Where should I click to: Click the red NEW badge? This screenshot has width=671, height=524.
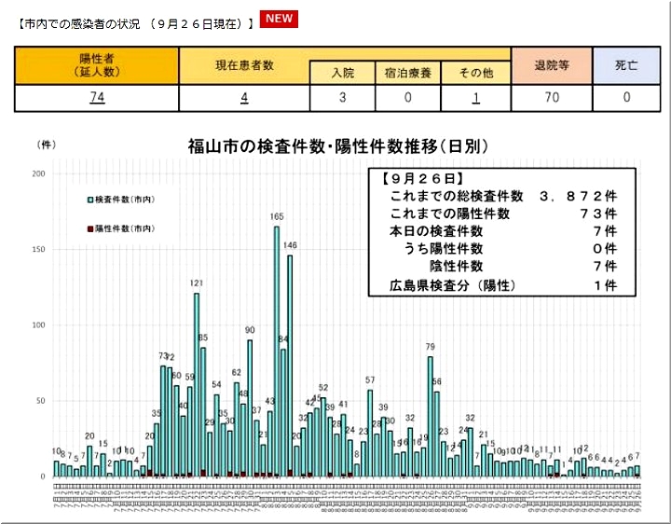pyautogui.click(x=280, y=19)
